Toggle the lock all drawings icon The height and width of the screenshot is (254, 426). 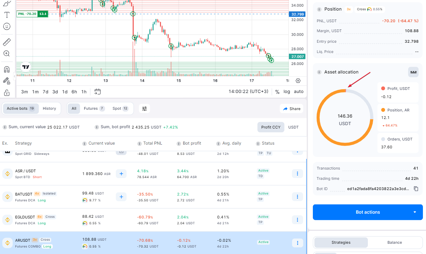tap(6, 93)
